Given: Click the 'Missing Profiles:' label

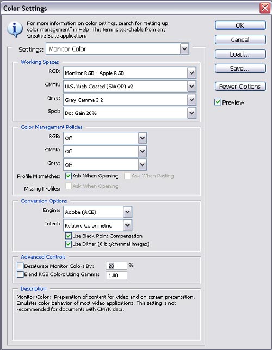Looking at the screenshot, I should point(42,189).
